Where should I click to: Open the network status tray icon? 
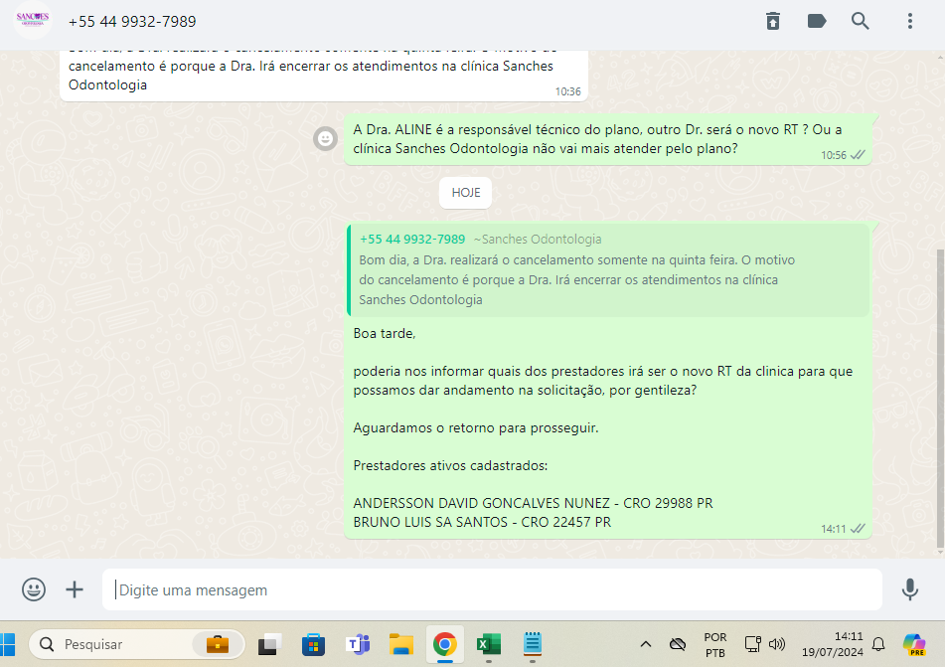pyautogui.click(x=753, y=645)
